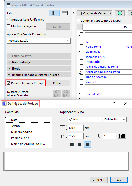Viewport: 132px width, 186px height.
Task: Expand the Borda section
Action: (x=39, y=69)
